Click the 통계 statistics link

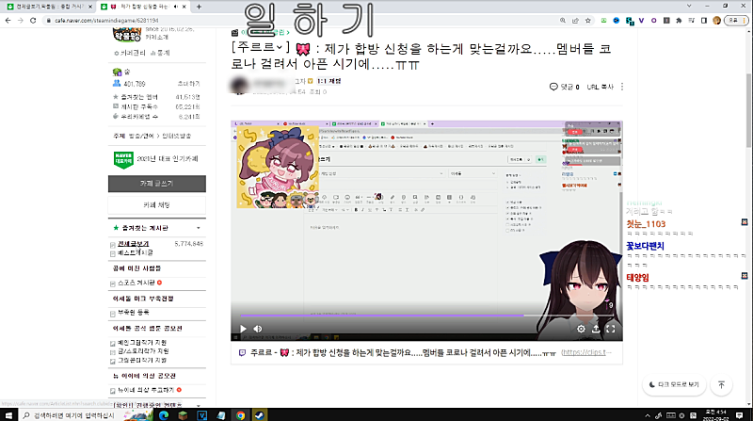click(x=160, y=53)
